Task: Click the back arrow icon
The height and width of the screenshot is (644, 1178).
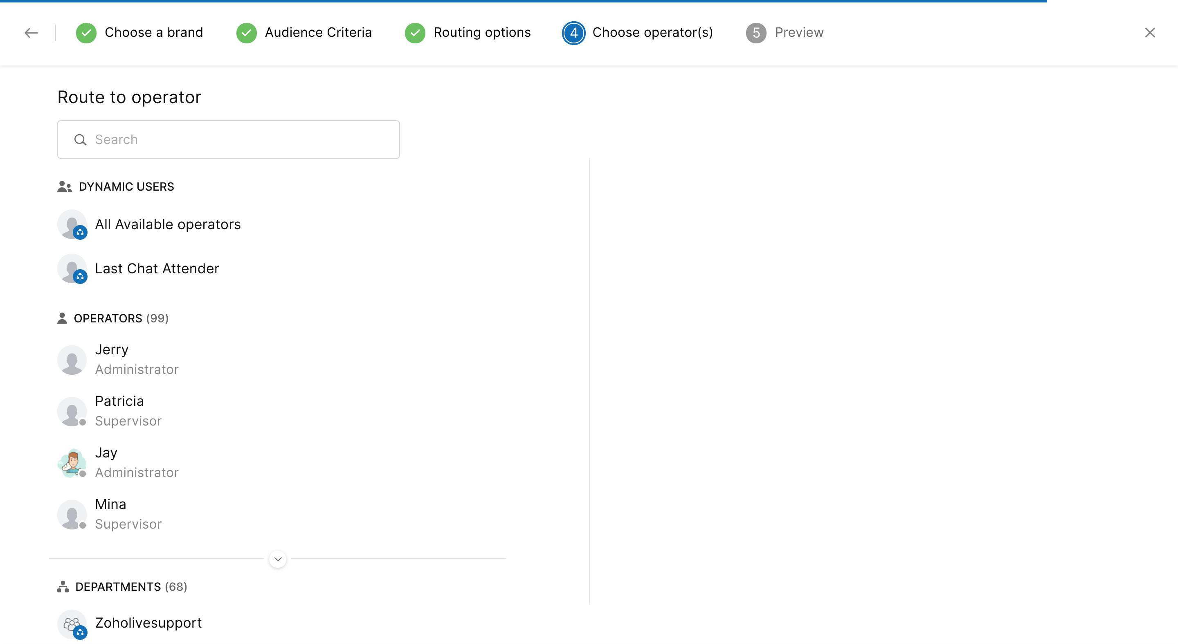Action: 31,32
